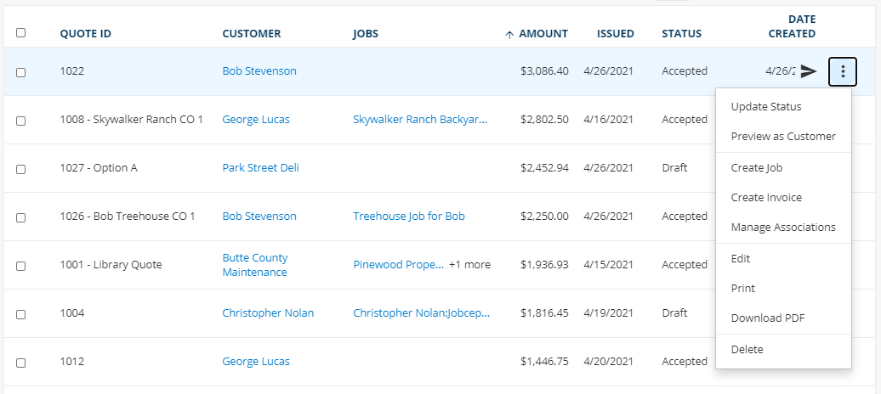This screenshot has height=394, width=881.
Task: Click the ascending sort arrow beside Amount
Action: coord(509,34)
